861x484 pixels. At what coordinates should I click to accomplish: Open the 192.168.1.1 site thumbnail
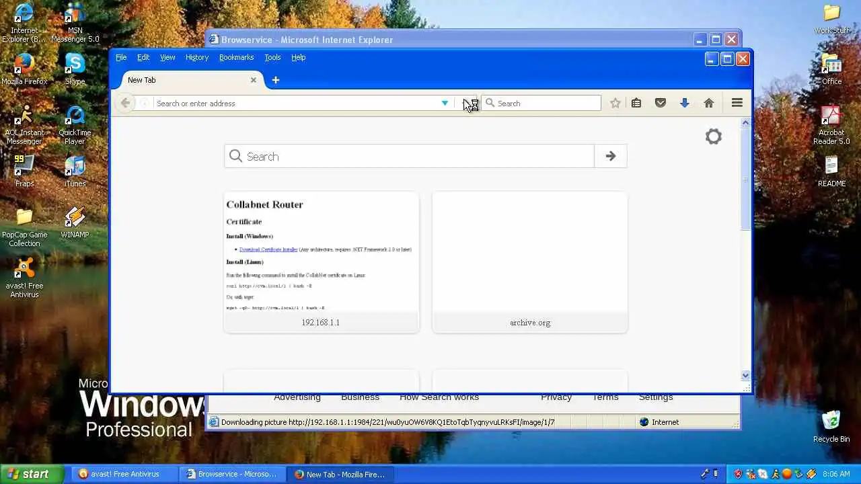pos(322,262)
